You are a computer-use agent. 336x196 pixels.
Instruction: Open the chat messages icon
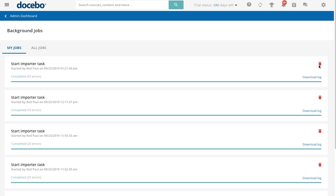305,5
